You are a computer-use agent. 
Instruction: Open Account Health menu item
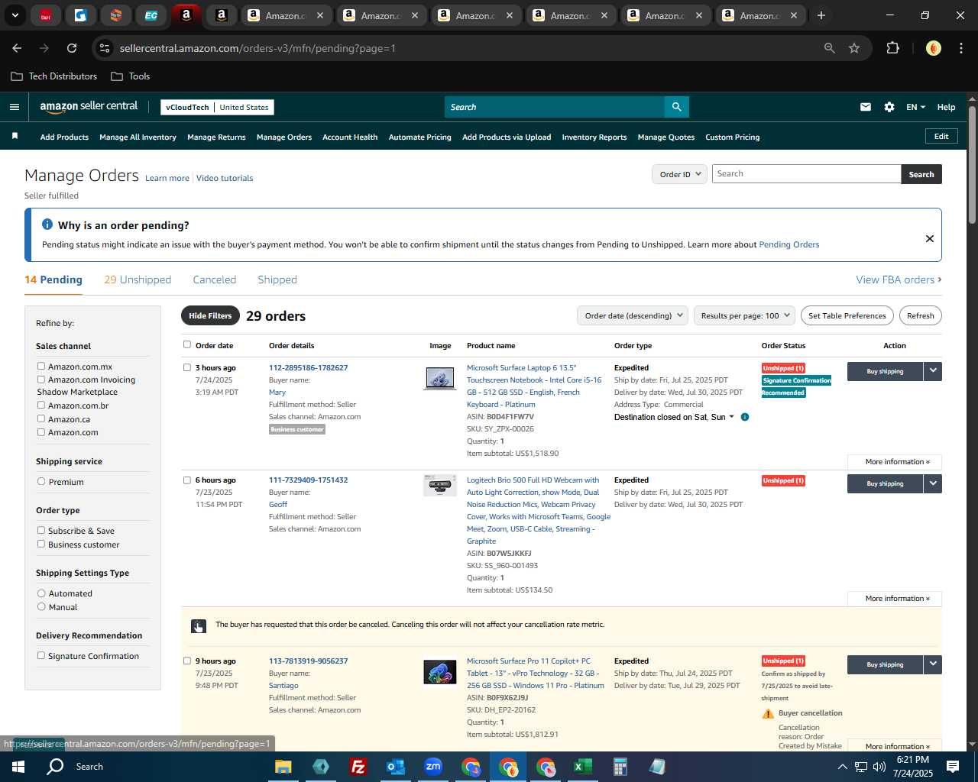coord(350,137)
